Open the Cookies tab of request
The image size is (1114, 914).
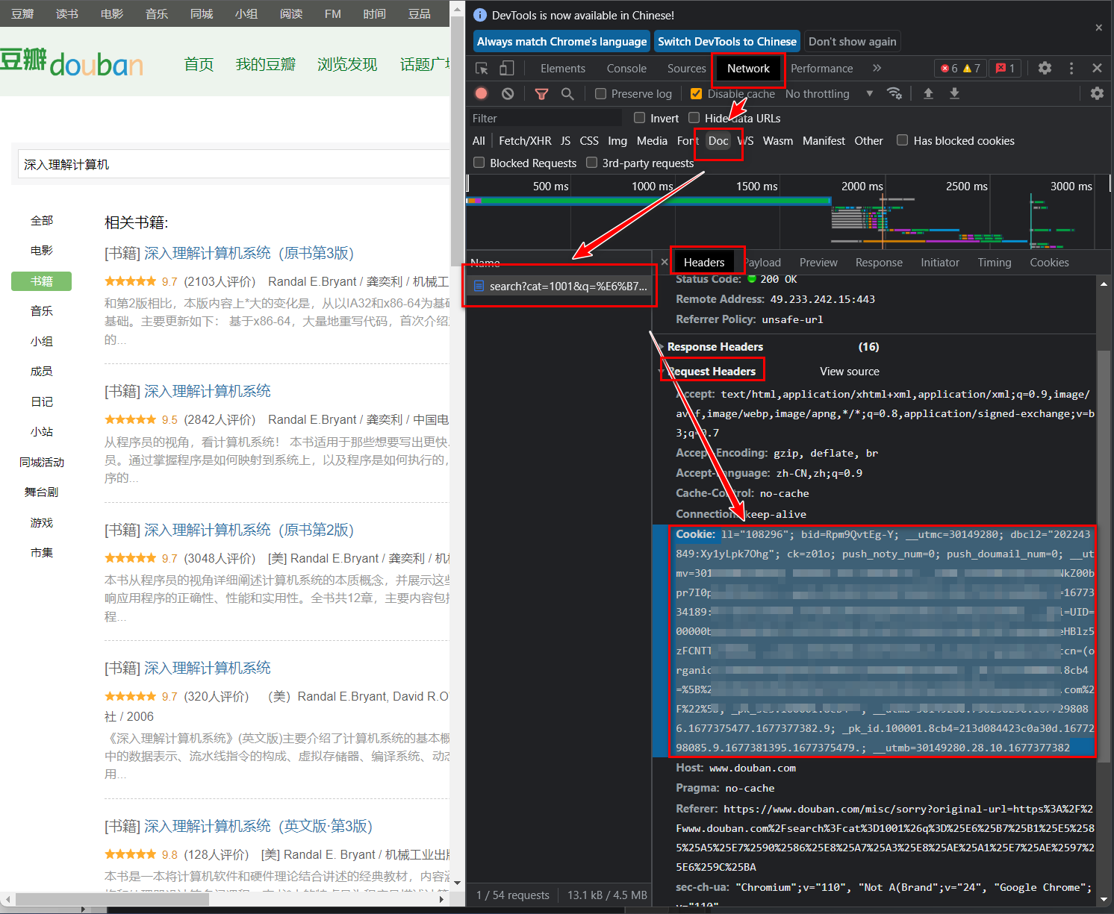pyautogui.click(x=1049, y=262)
